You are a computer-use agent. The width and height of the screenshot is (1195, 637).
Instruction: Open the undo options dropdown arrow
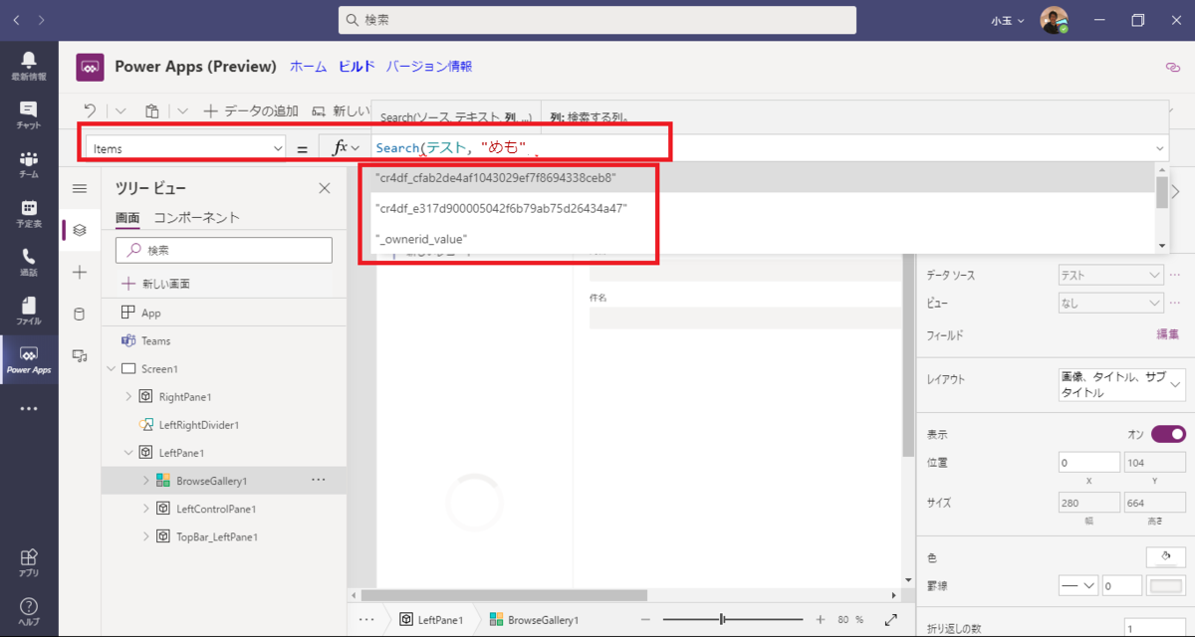pos(120,110)
